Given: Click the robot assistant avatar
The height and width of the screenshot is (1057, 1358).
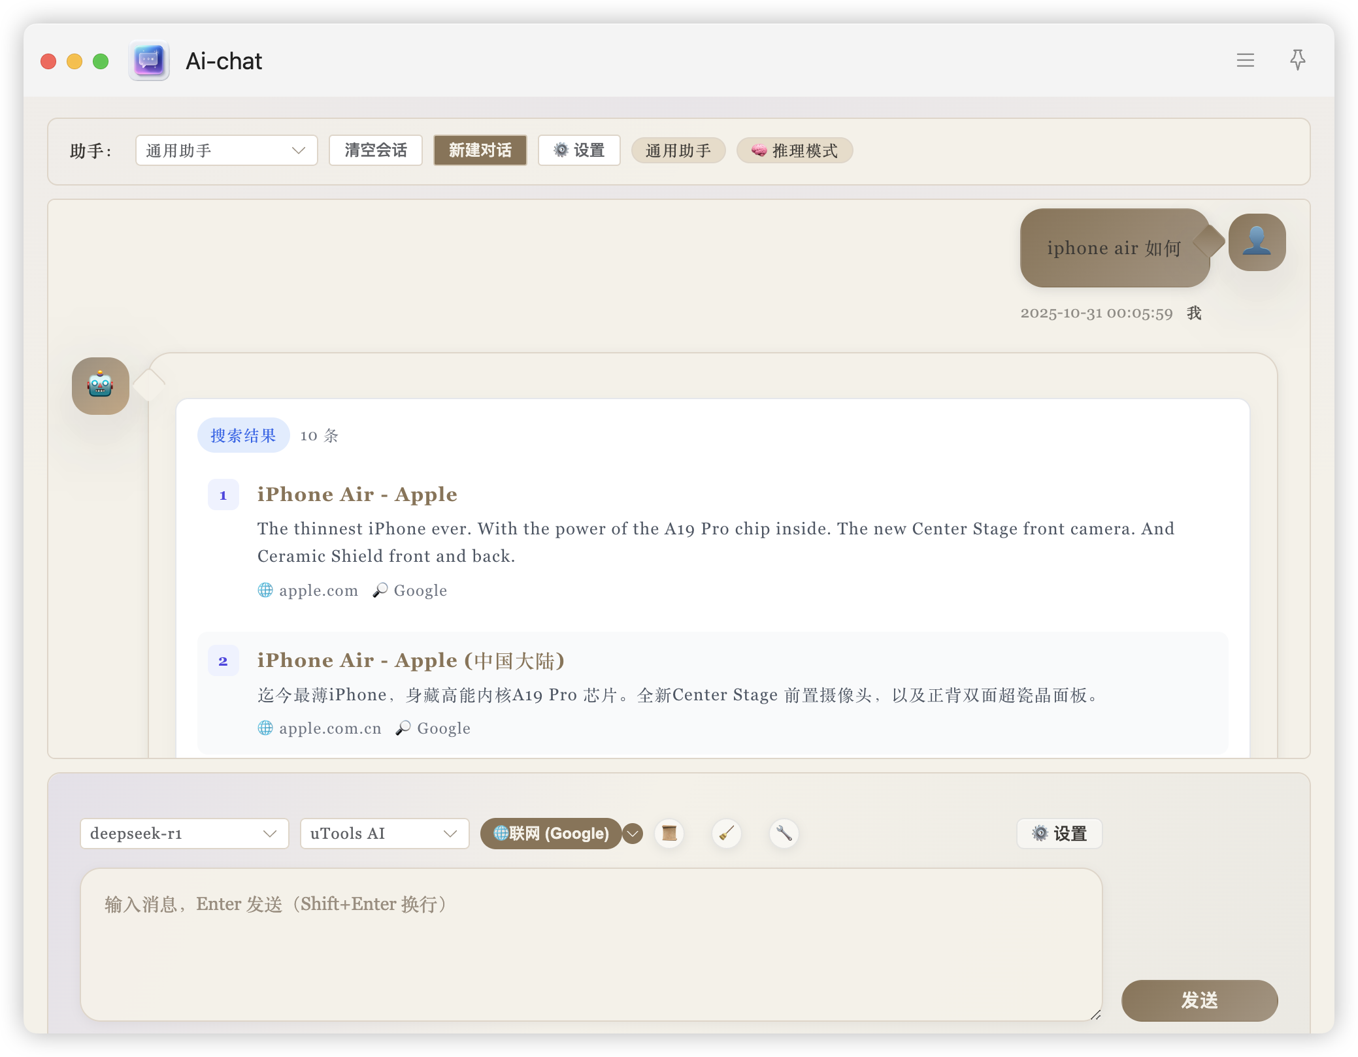Looking at the screenshot, I should click(x=101, y=385).
